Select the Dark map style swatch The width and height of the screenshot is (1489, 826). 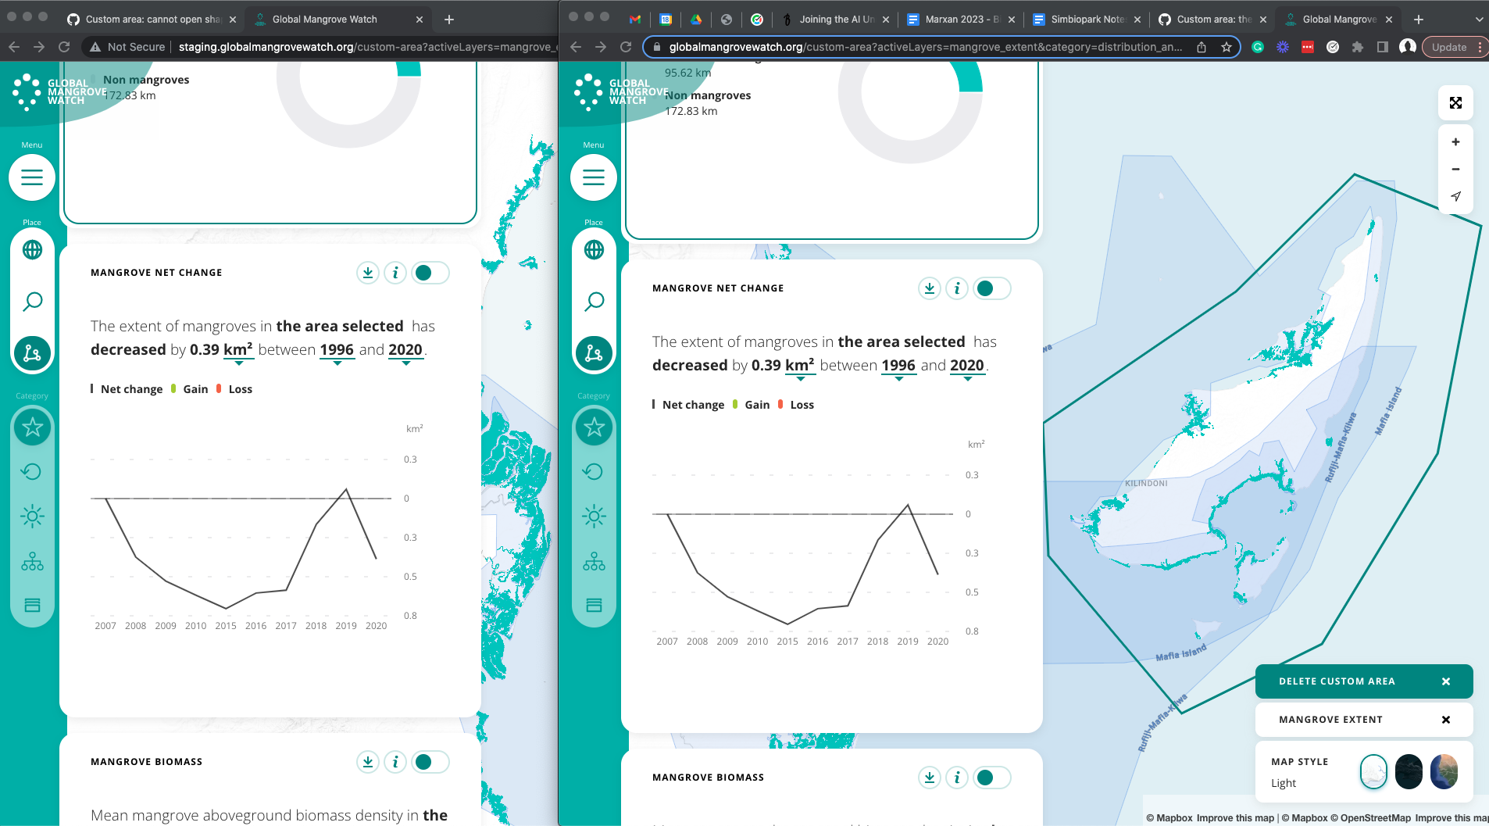coord(1407,772)
